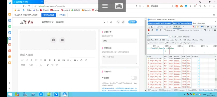Check Blocked Requests checkbox
217x97 pixels.
(166, 43)
